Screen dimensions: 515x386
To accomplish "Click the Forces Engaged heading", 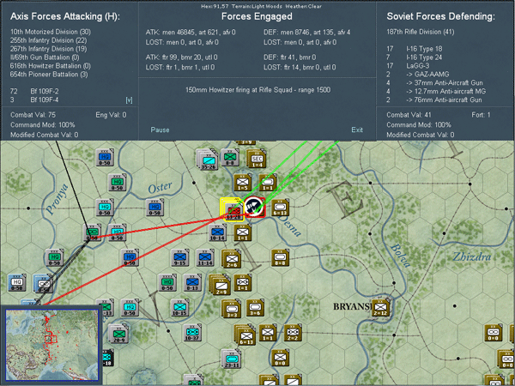I will pyautogui.click(x=257, y=16).
